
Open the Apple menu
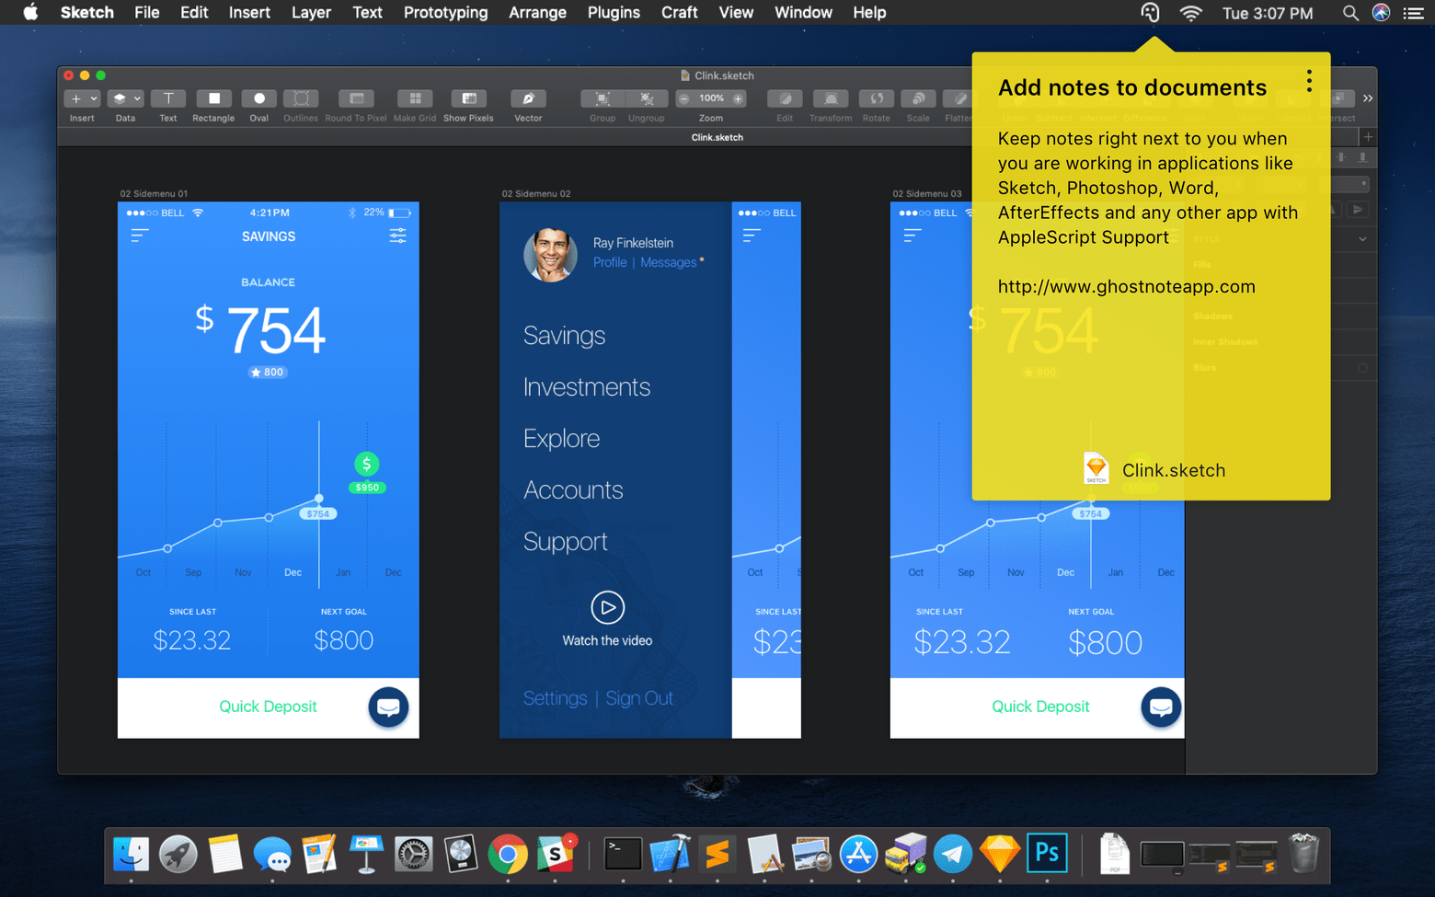(x=30, y=13)
